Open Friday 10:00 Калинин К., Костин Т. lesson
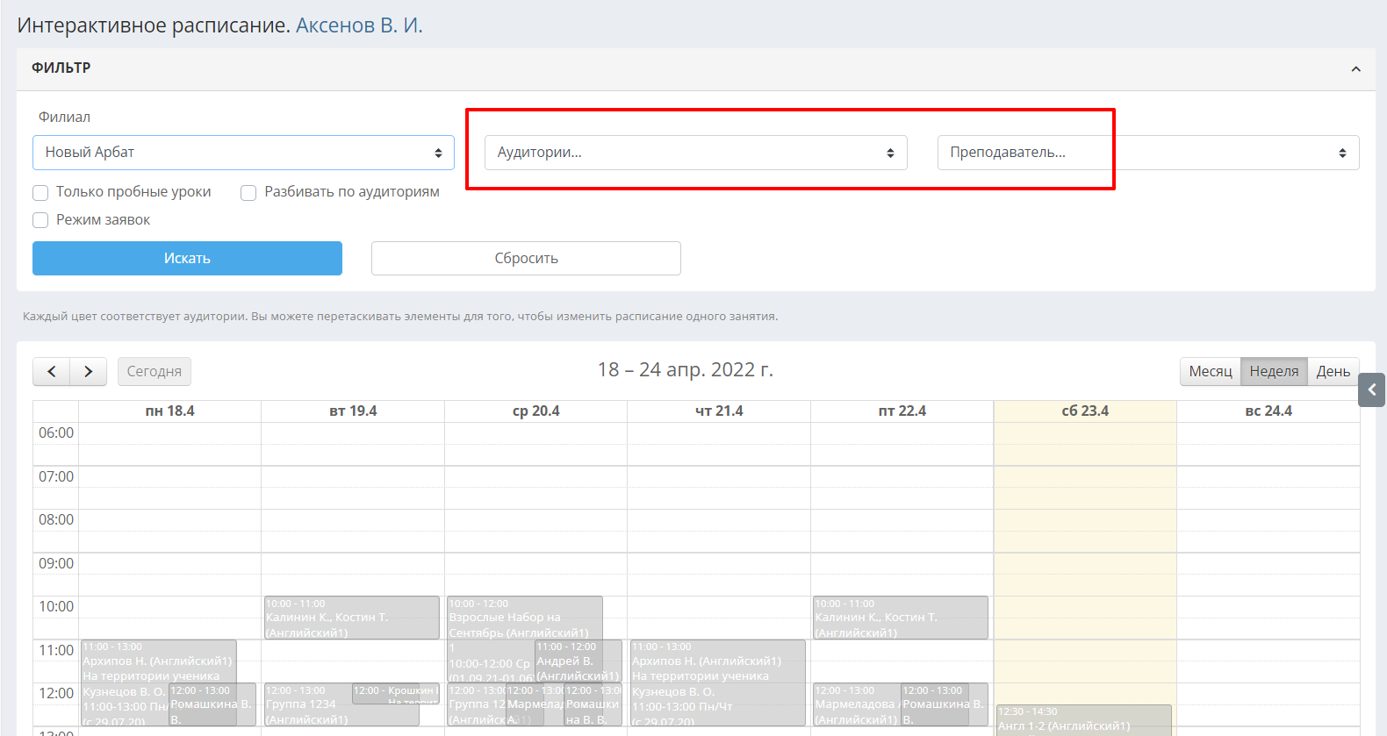This screenshot has width=1387, height=736. pyautogui.click(x=901, y=618)
